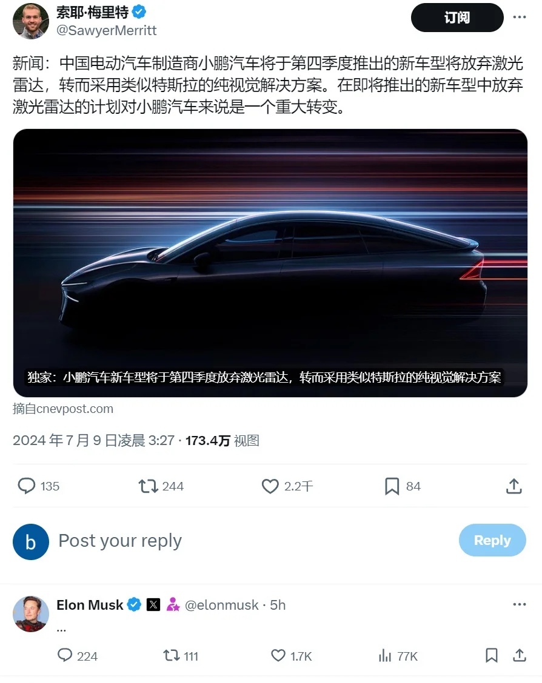The image size is (542, 683).
Task: Open Elon Musk's profile avatar
Action: point(31,614)
